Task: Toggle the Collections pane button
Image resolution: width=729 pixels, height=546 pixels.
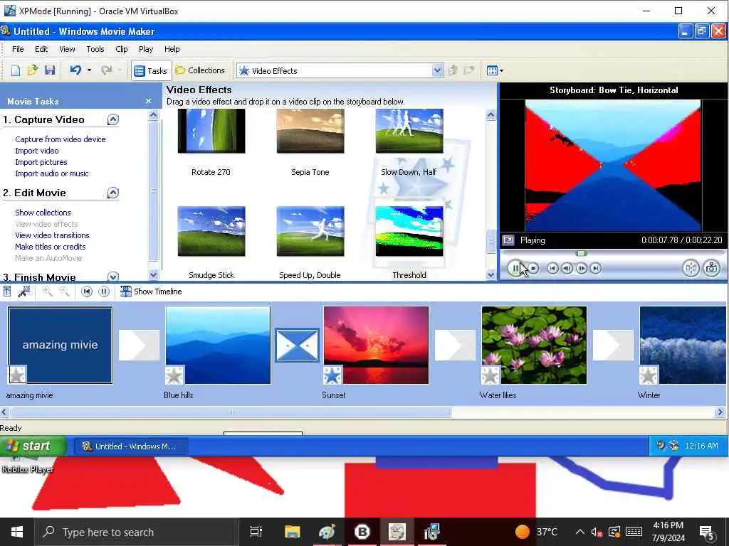Action: pyautogui.click(x=200, y=70)
